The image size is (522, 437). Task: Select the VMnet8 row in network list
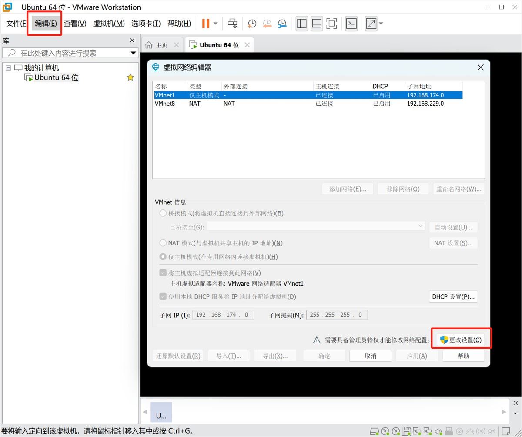tap(308, 104)
